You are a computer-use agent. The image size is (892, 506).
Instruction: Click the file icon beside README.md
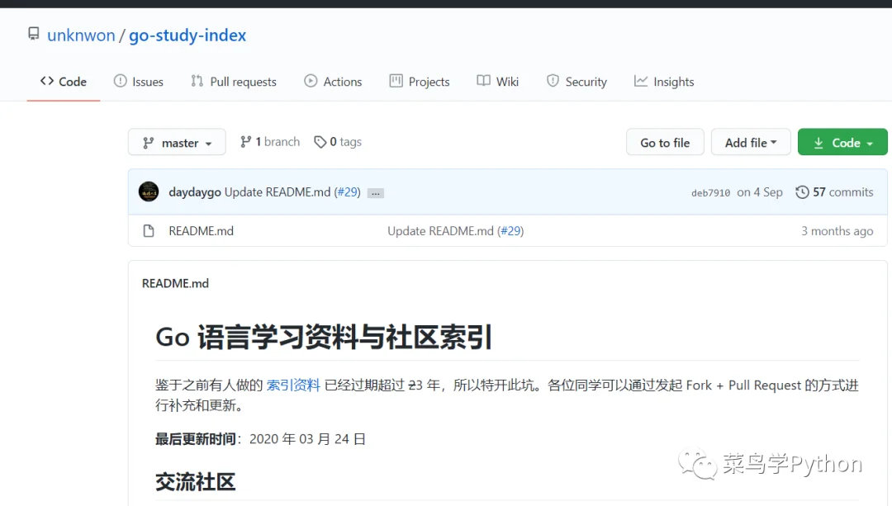[149, 231]
